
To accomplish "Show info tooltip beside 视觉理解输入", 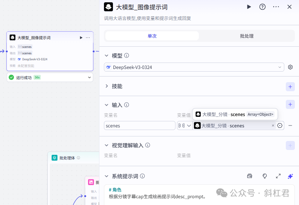I will click(x=148, y=145).
